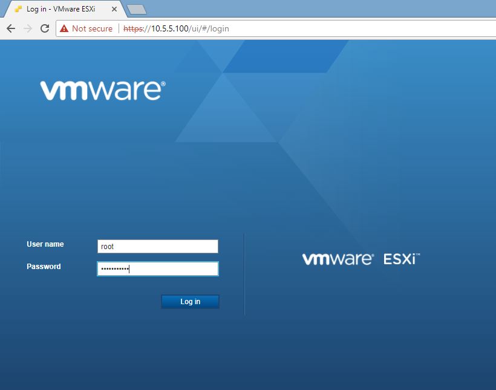Click the struck-through https label
The height and width of the screenshot is (390, 496).
click(x=132, y=28)
